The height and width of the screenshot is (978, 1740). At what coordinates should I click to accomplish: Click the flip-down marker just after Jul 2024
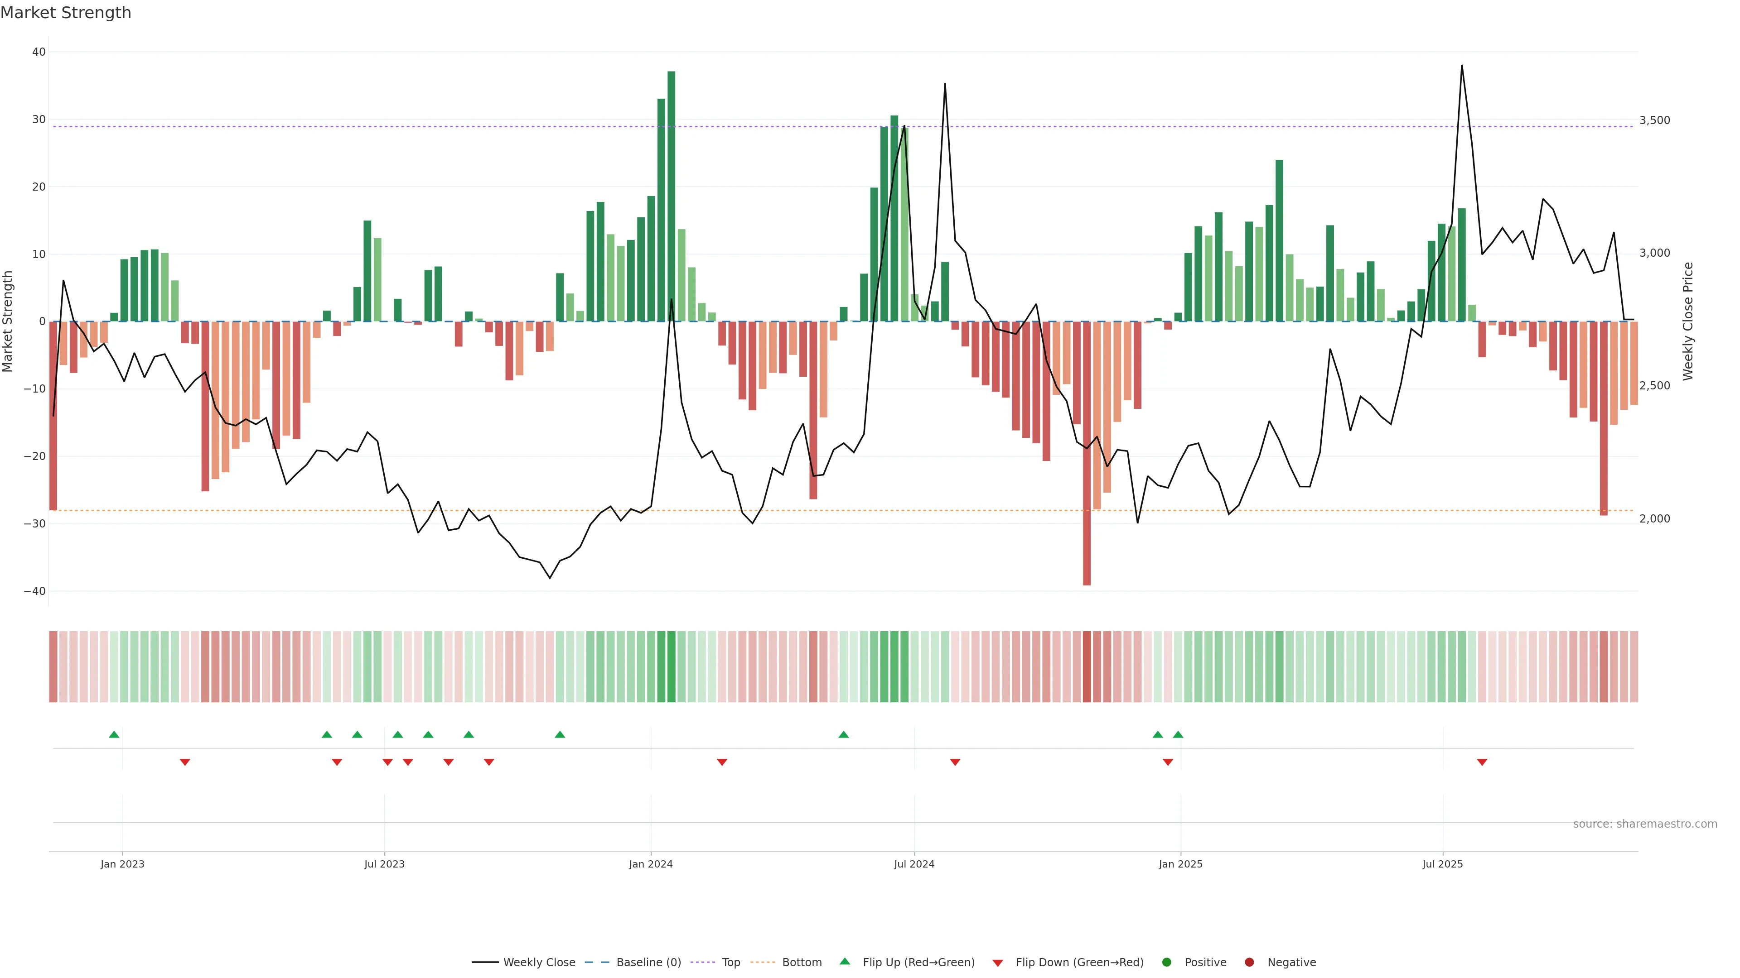(x=955, y=762)
